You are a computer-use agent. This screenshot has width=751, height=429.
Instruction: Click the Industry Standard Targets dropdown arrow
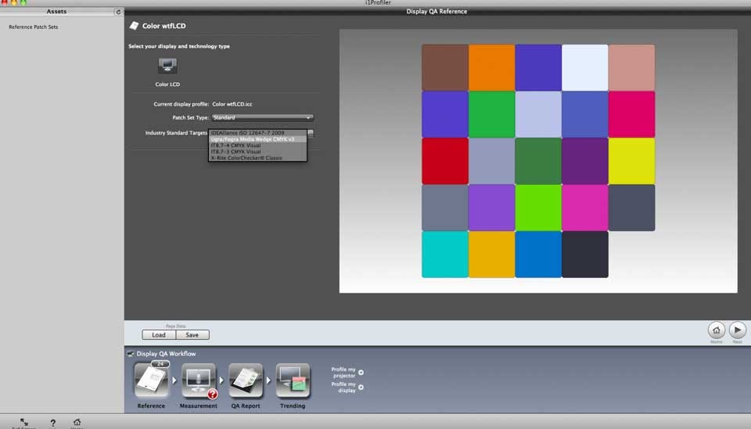[x=311, y=133]
